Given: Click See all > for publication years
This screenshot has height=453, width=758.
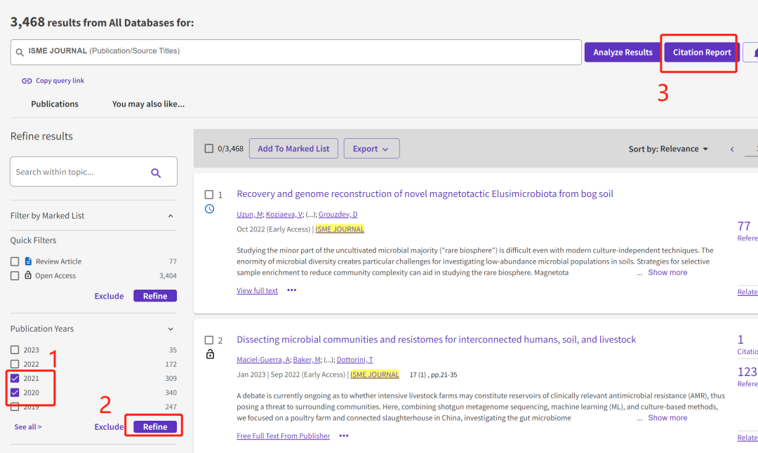Looking at the screenshot, I should pyautogui.click(x=28, y=427).
